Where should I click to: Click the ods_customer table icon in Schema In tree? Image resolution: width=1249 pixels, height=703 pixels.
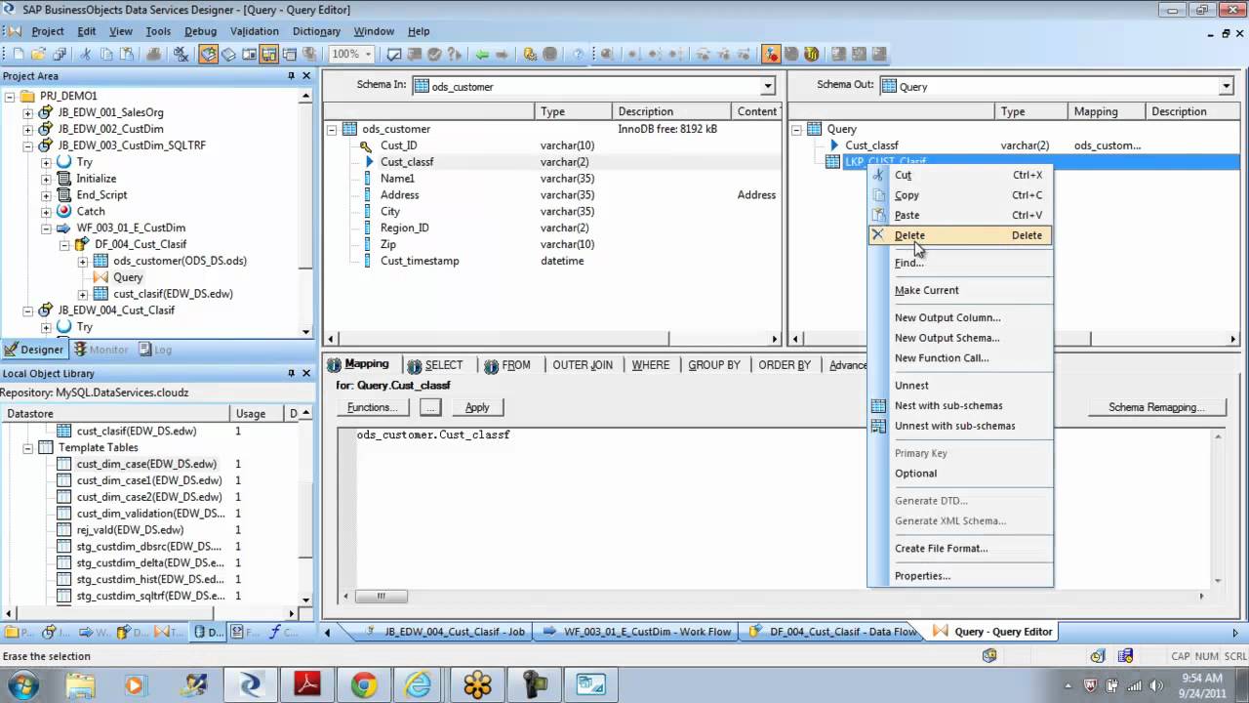[x=349, y=129]
